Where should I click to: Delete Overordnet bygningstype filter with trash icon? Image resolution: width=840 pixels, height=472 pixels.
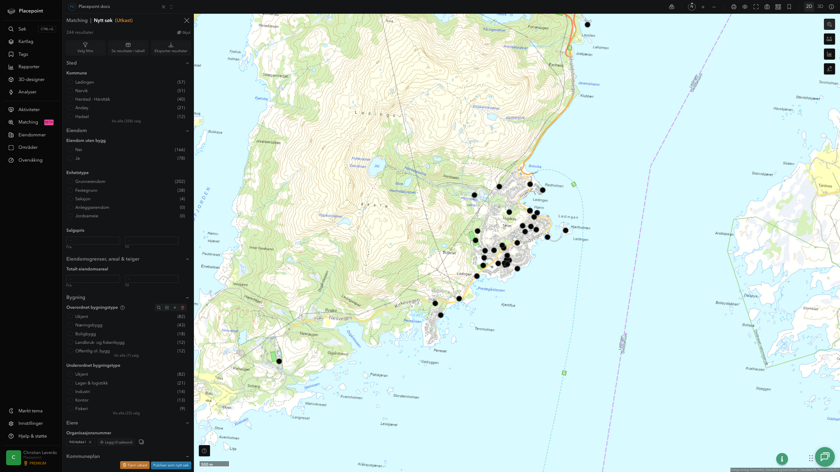pyautogui.click(x=183, y=307)
